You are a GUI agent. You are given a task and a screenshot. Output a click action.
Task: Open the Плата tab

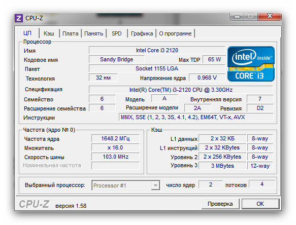[71, 33]
